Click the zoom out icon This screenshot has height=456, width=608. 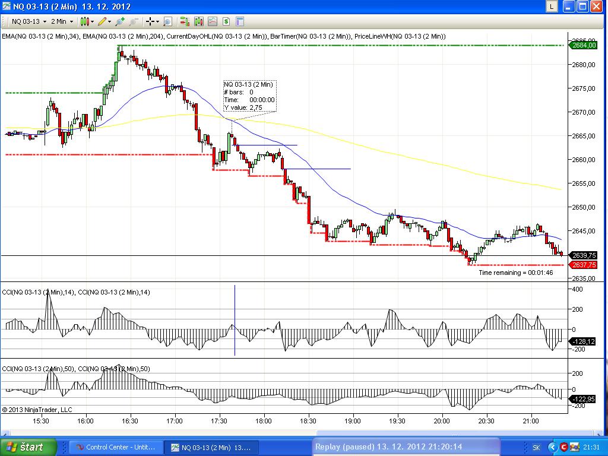(134, 22)
